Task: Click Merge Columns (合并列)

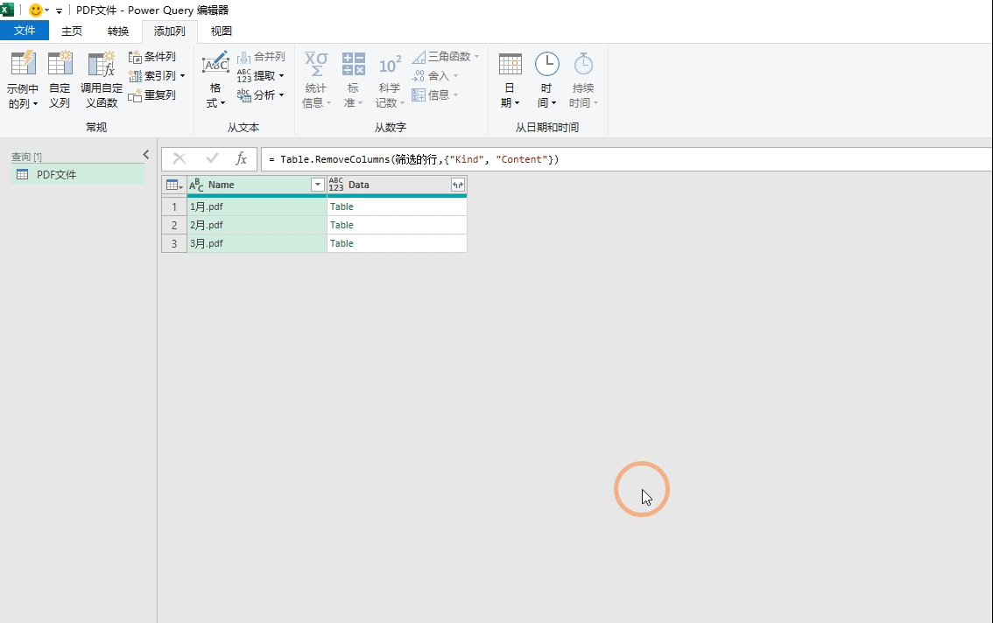Action: (x=261, y=57)
